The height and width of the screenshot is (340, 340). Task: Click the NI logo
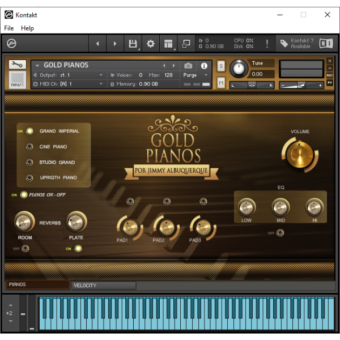[x=326, y=44]
